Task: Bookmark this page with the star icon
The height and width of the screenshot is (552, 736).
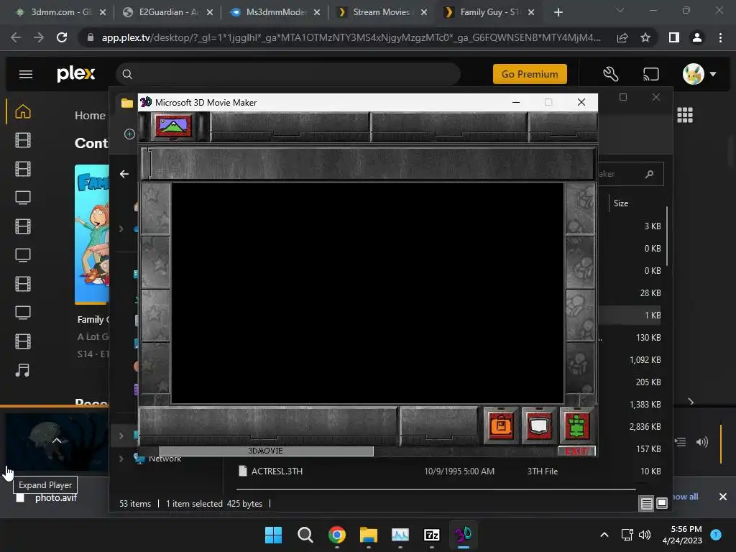Action: [x=645, y=37]
